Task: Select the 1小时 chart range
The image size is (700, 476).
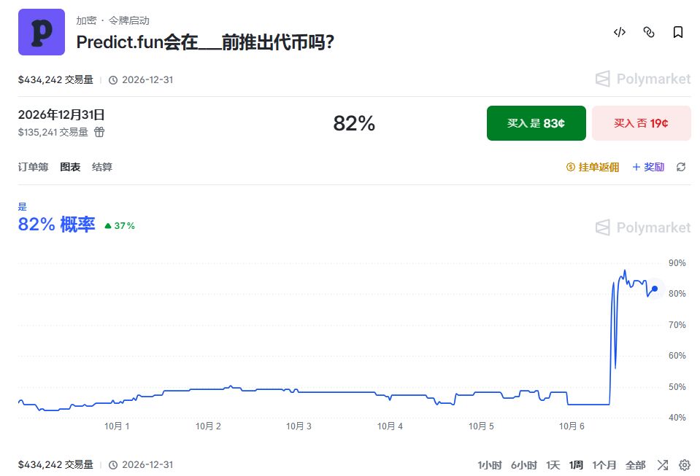Action: click(x=490, y=465)
